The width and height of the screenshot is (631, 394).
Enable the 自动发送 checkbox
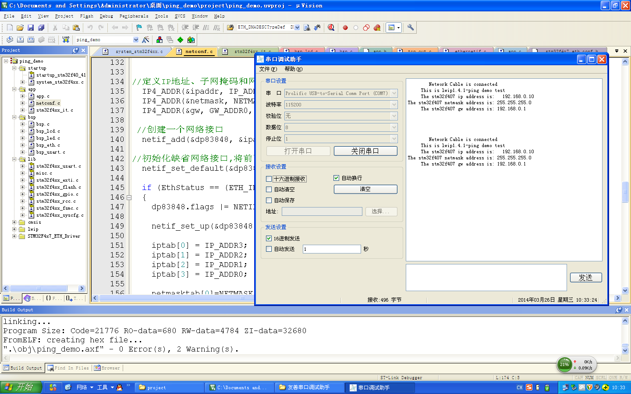[x=269, y=249]
